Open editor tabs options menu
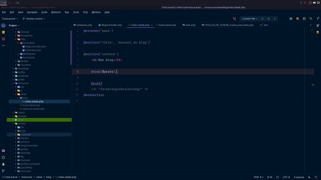Viewport: 321px width, 180px height. 310,25
